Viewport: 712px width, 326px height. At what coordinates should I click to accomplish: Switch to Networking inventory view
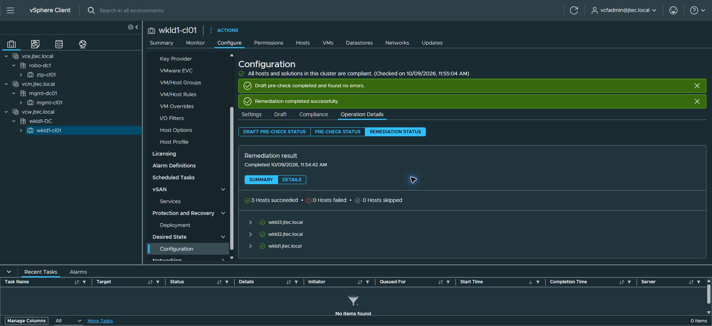(x=83, y=44)
